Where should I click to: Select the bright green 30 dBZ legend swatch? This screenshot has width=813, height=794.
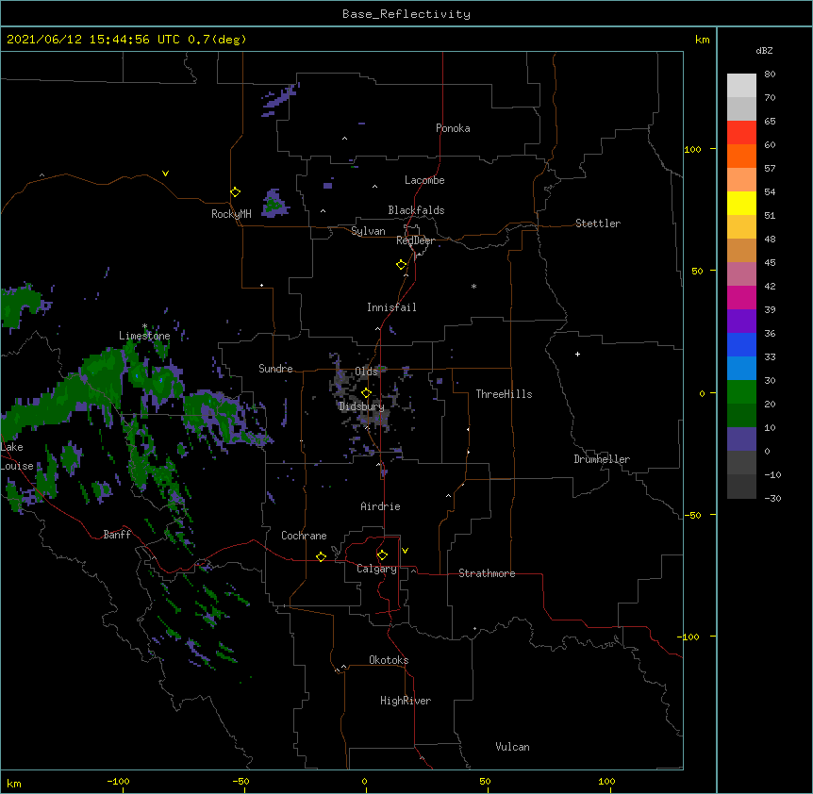point(741,392)
